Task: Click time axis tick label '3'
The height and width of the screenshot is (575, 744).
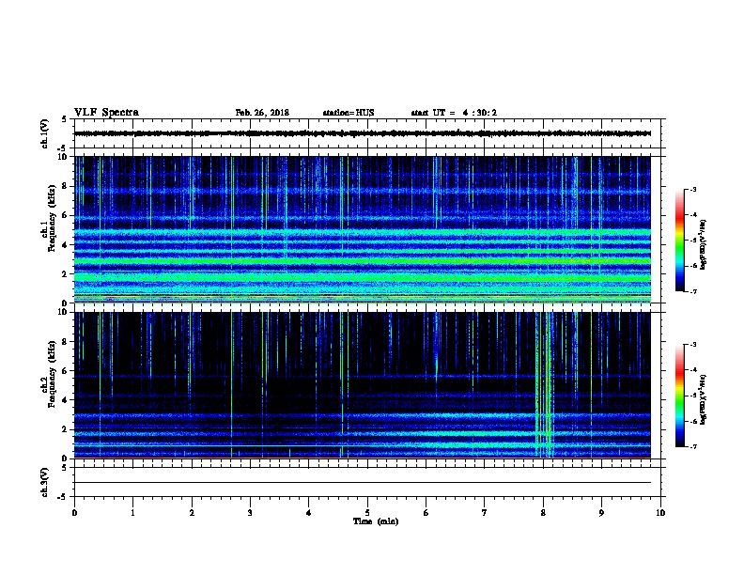Action: coord(250,513)
